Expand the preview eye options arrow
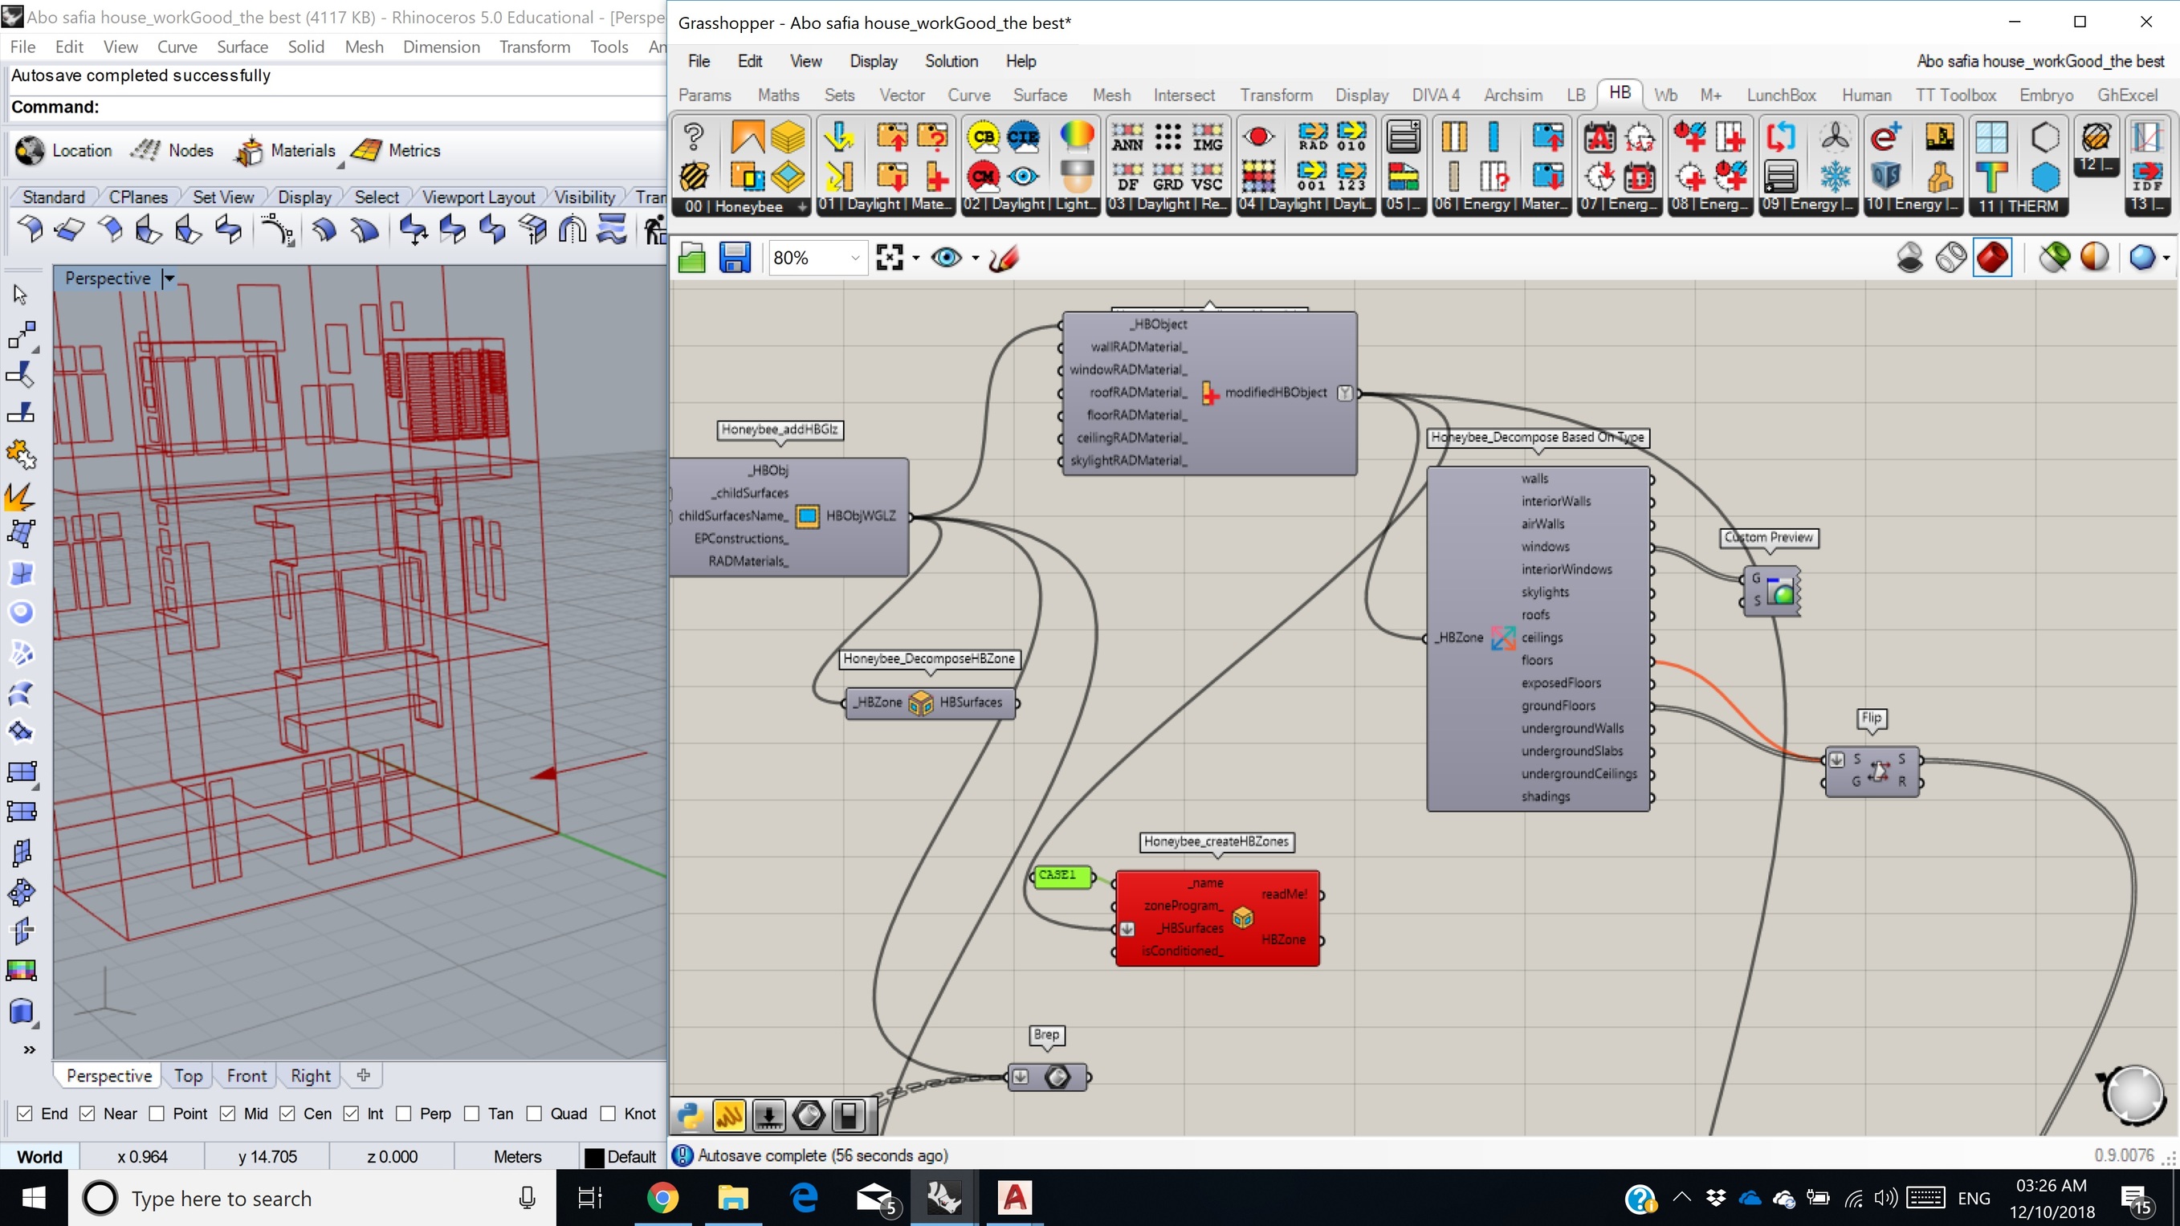The width and height of the screenshot is (2180, 1226). (x=975, y=258)
